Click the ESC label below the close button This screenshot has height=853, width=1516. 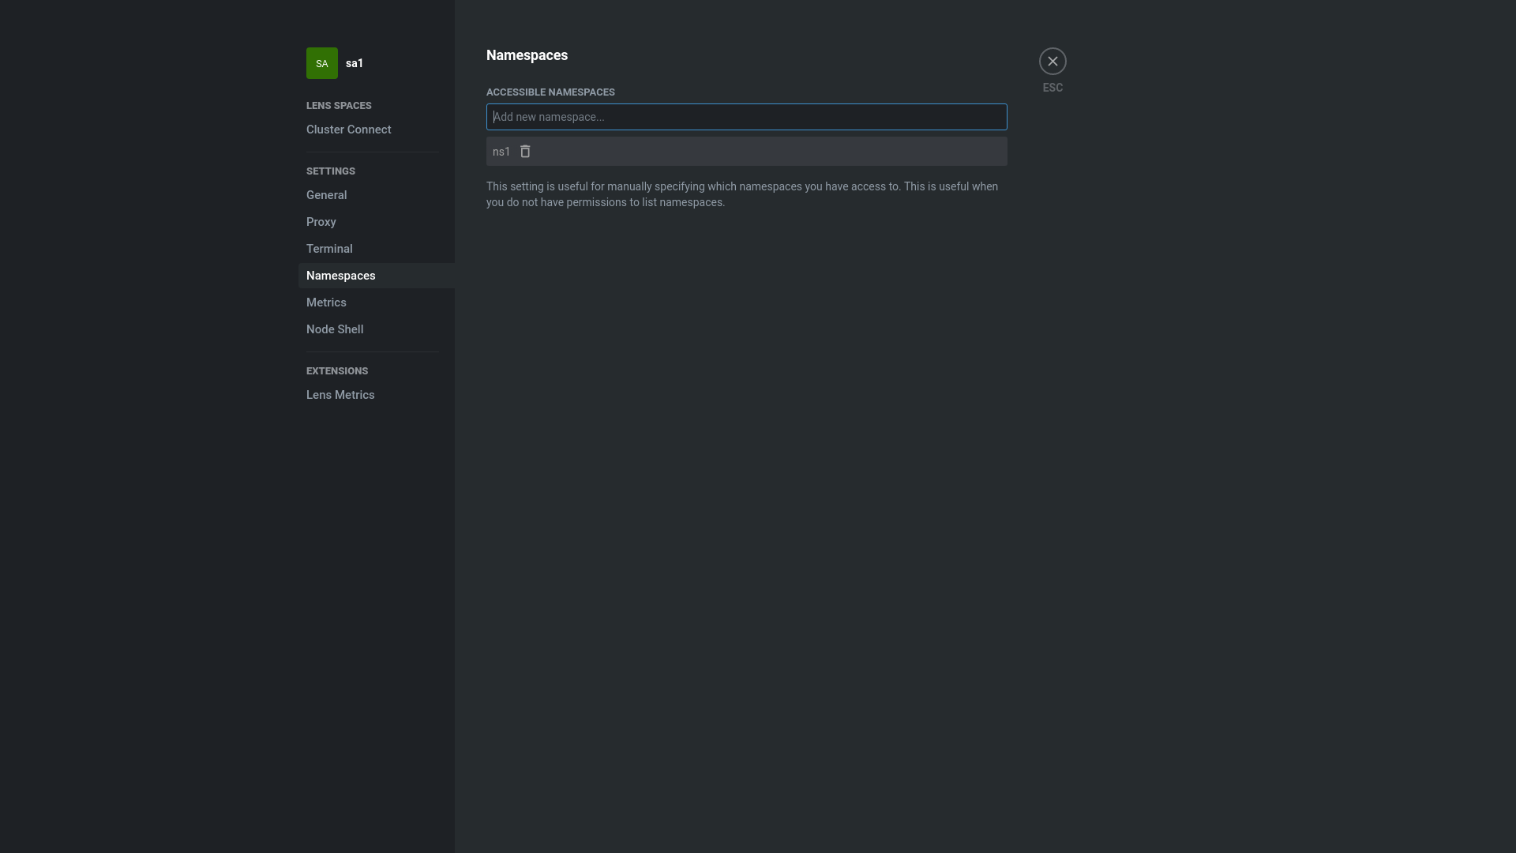(x=1053, y=88)
